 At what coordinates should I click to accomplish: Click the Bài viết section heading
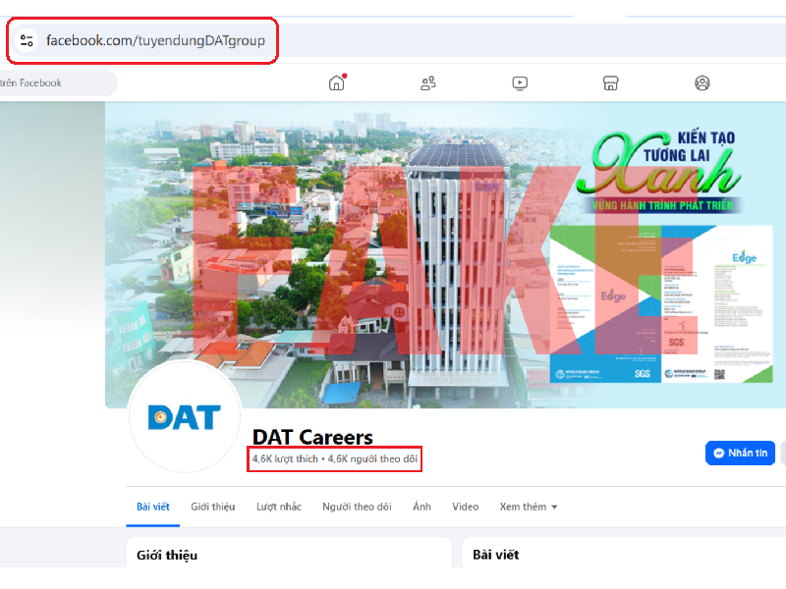[496, 555]
